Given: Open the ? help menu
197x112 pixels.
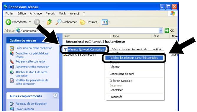Looking at the screenshot, I should click(x=84, y=13).
